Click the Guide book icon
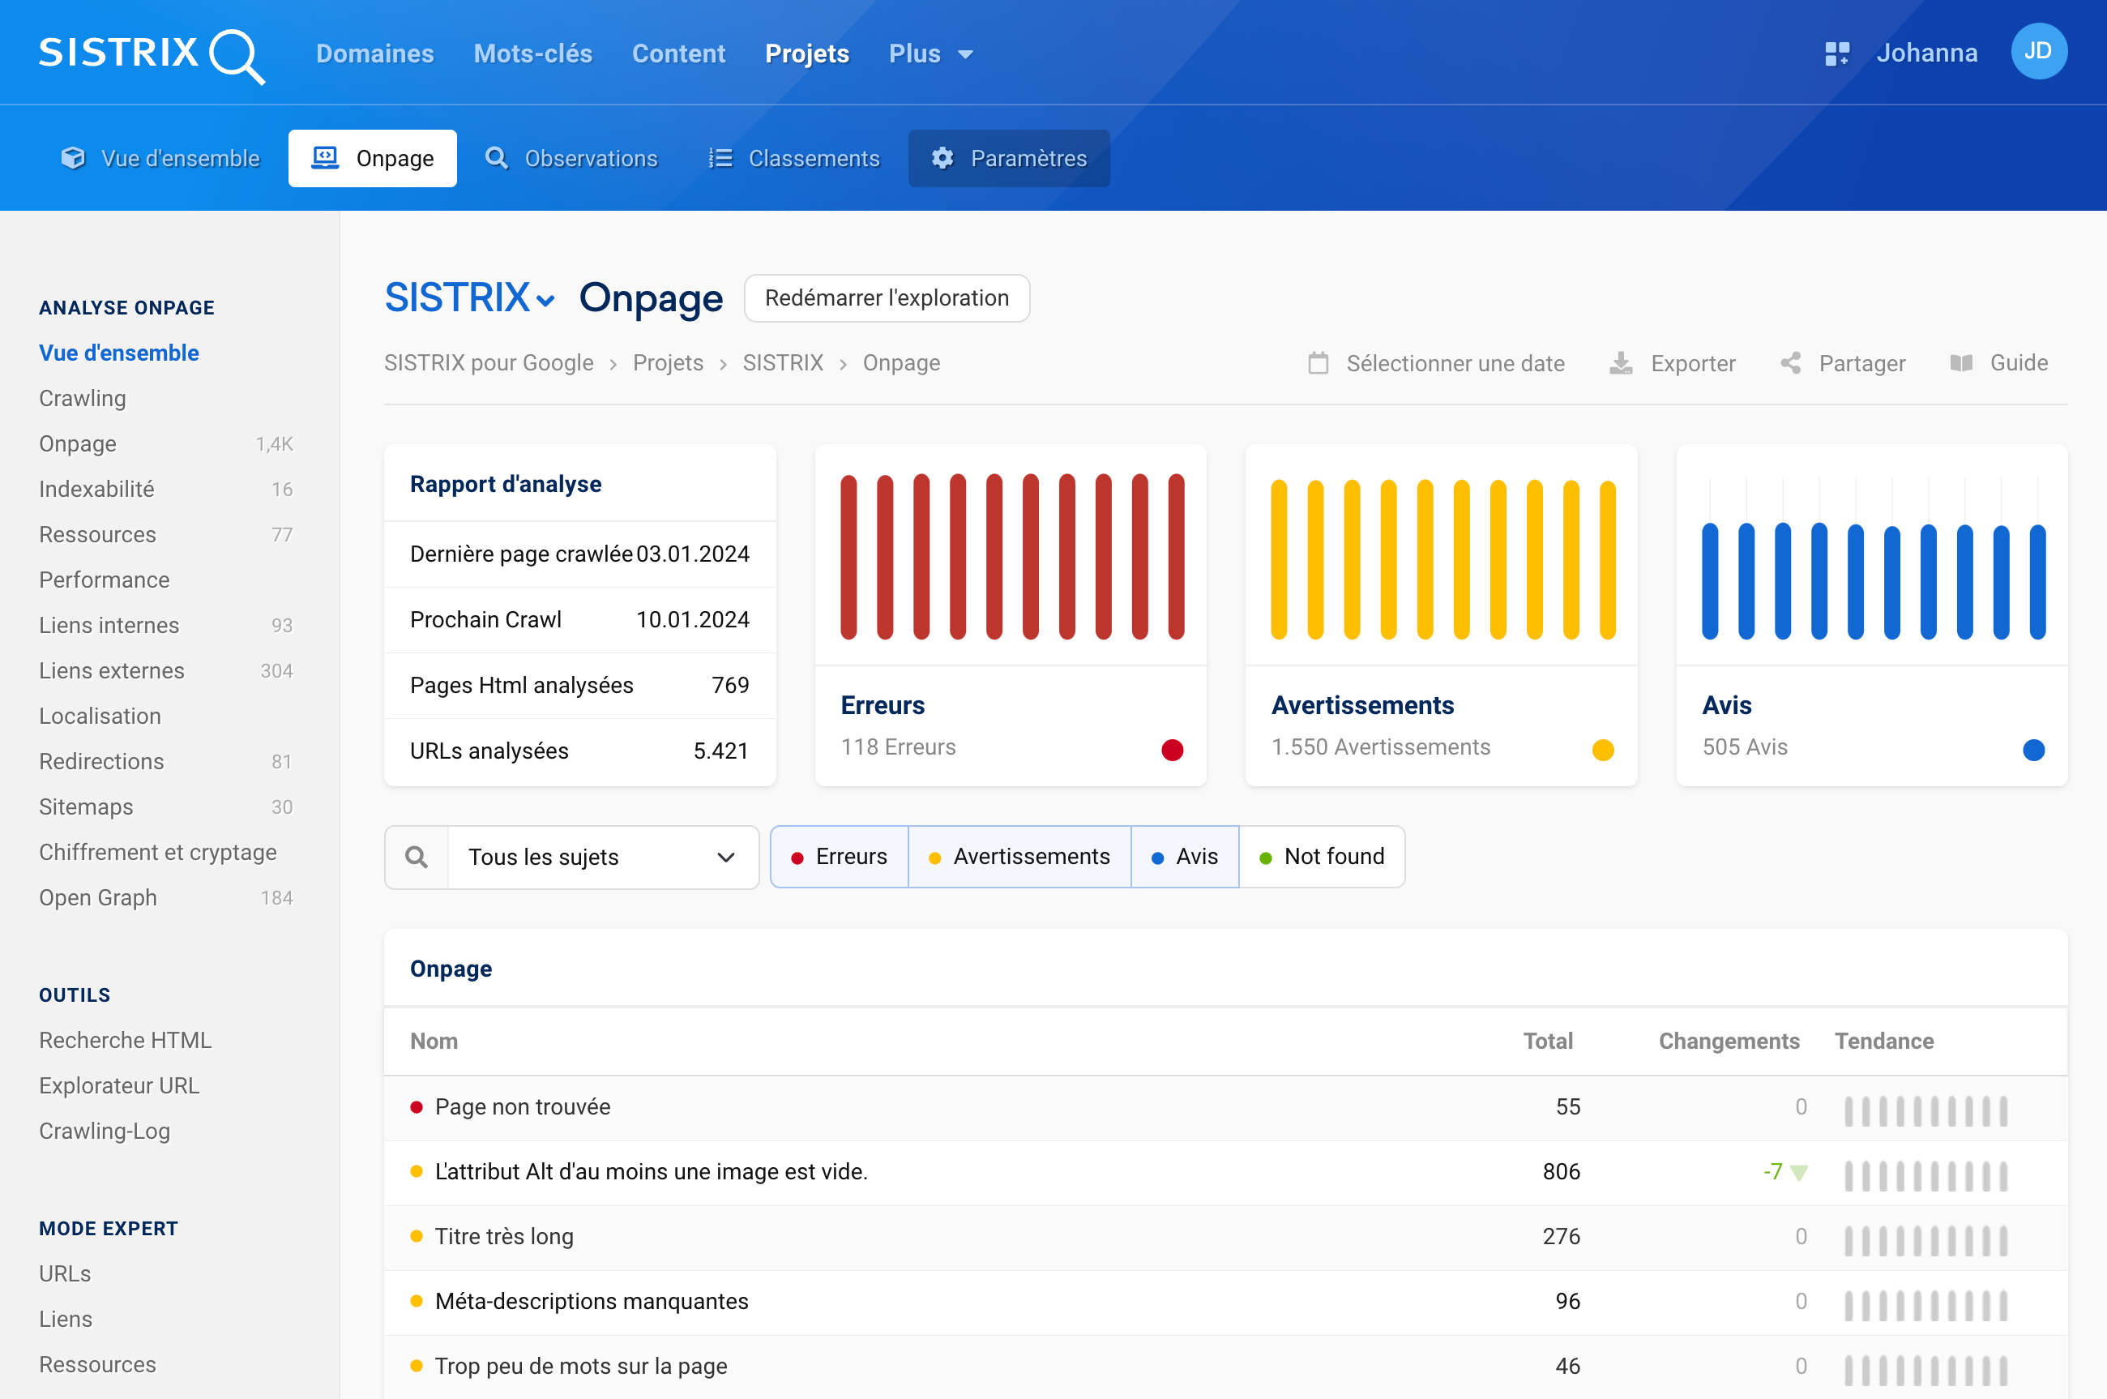The width and height of the screenshot is (2107, 1399). 1962,363
